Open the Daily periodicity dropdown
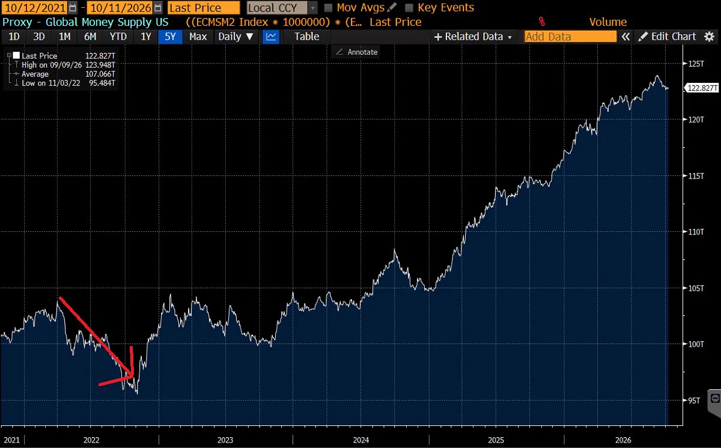 (x=236, y=37)
